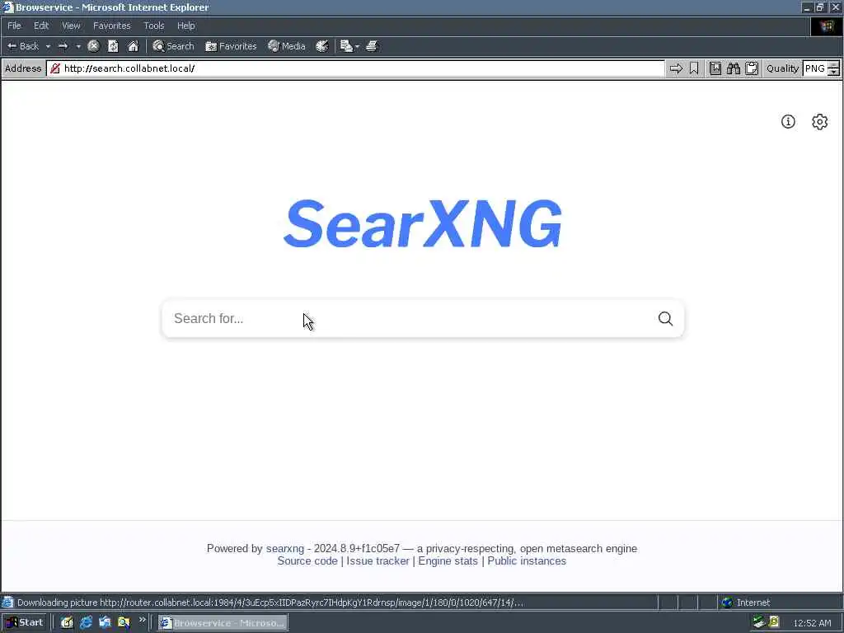Image resolution: width=844 pixels, height=633 pixels.
Task: Click the yellow tray icon next to the clock
Action: [774, 622]
